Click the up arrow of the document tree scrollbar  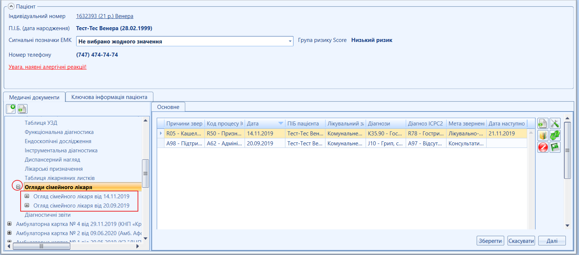[145, 120]
